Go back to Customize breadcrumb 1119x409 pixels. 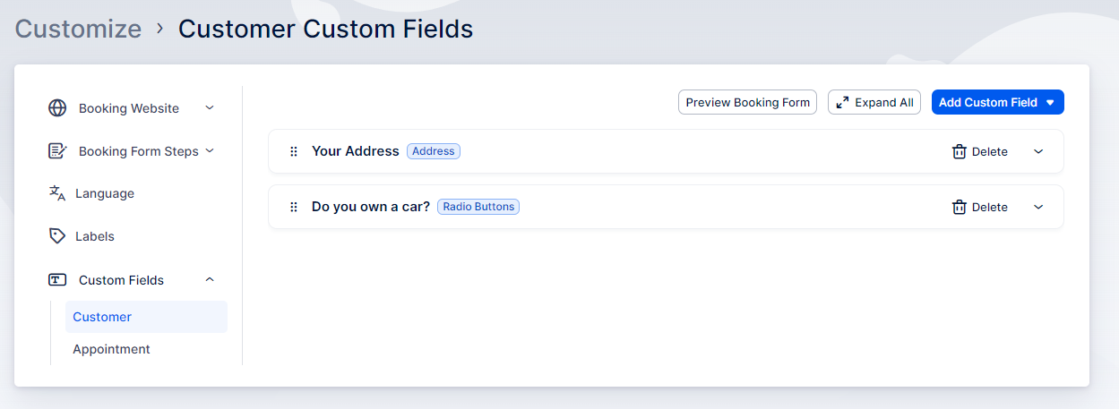pyautogui.click(x=78, y=29)
